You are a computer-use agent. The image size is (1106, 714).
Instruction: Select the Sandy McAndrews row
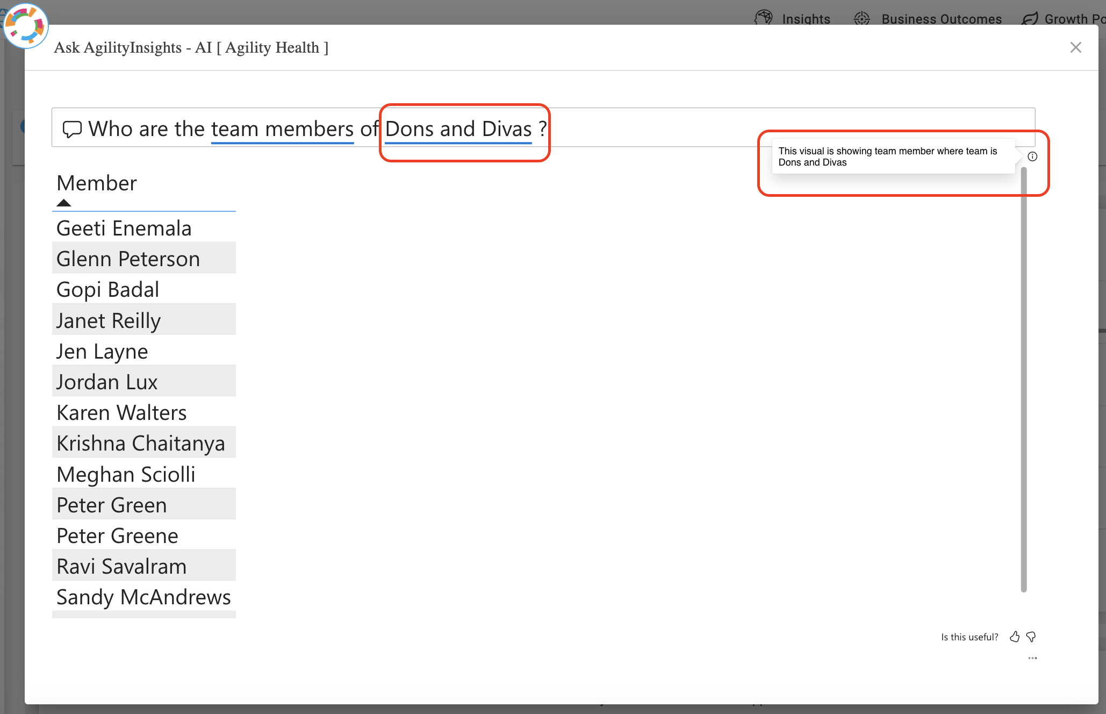point(144,597)
